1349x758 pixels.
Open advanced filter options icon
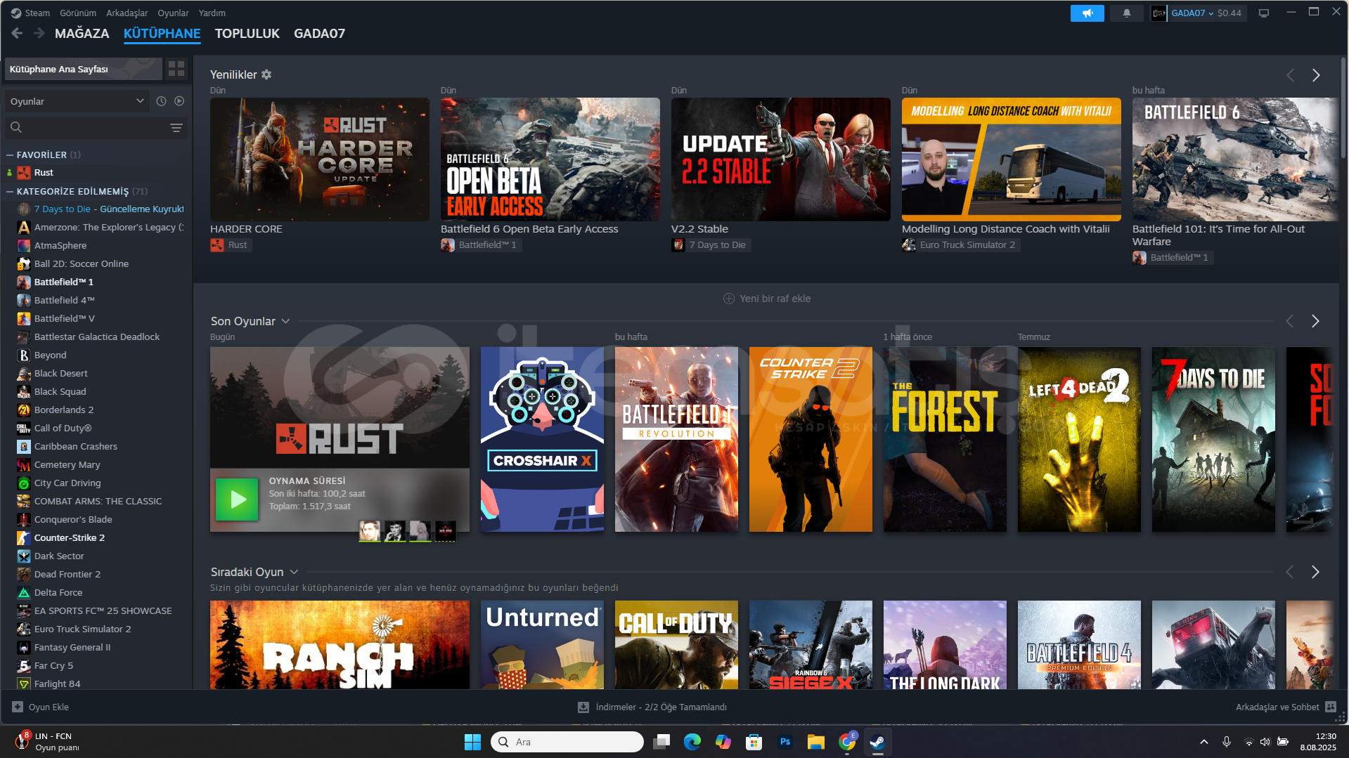click(176, 127)
